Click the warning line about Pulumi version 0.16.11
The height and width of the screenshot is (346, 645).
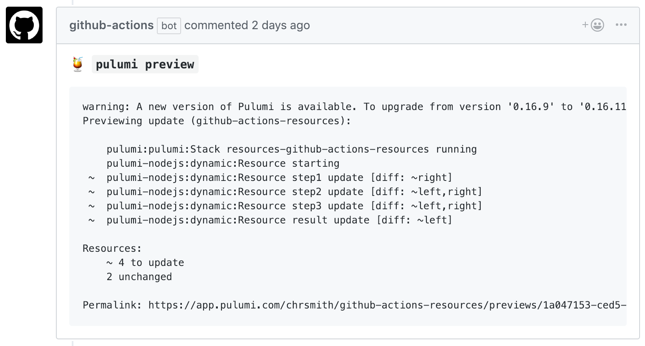tap(334, 106)
